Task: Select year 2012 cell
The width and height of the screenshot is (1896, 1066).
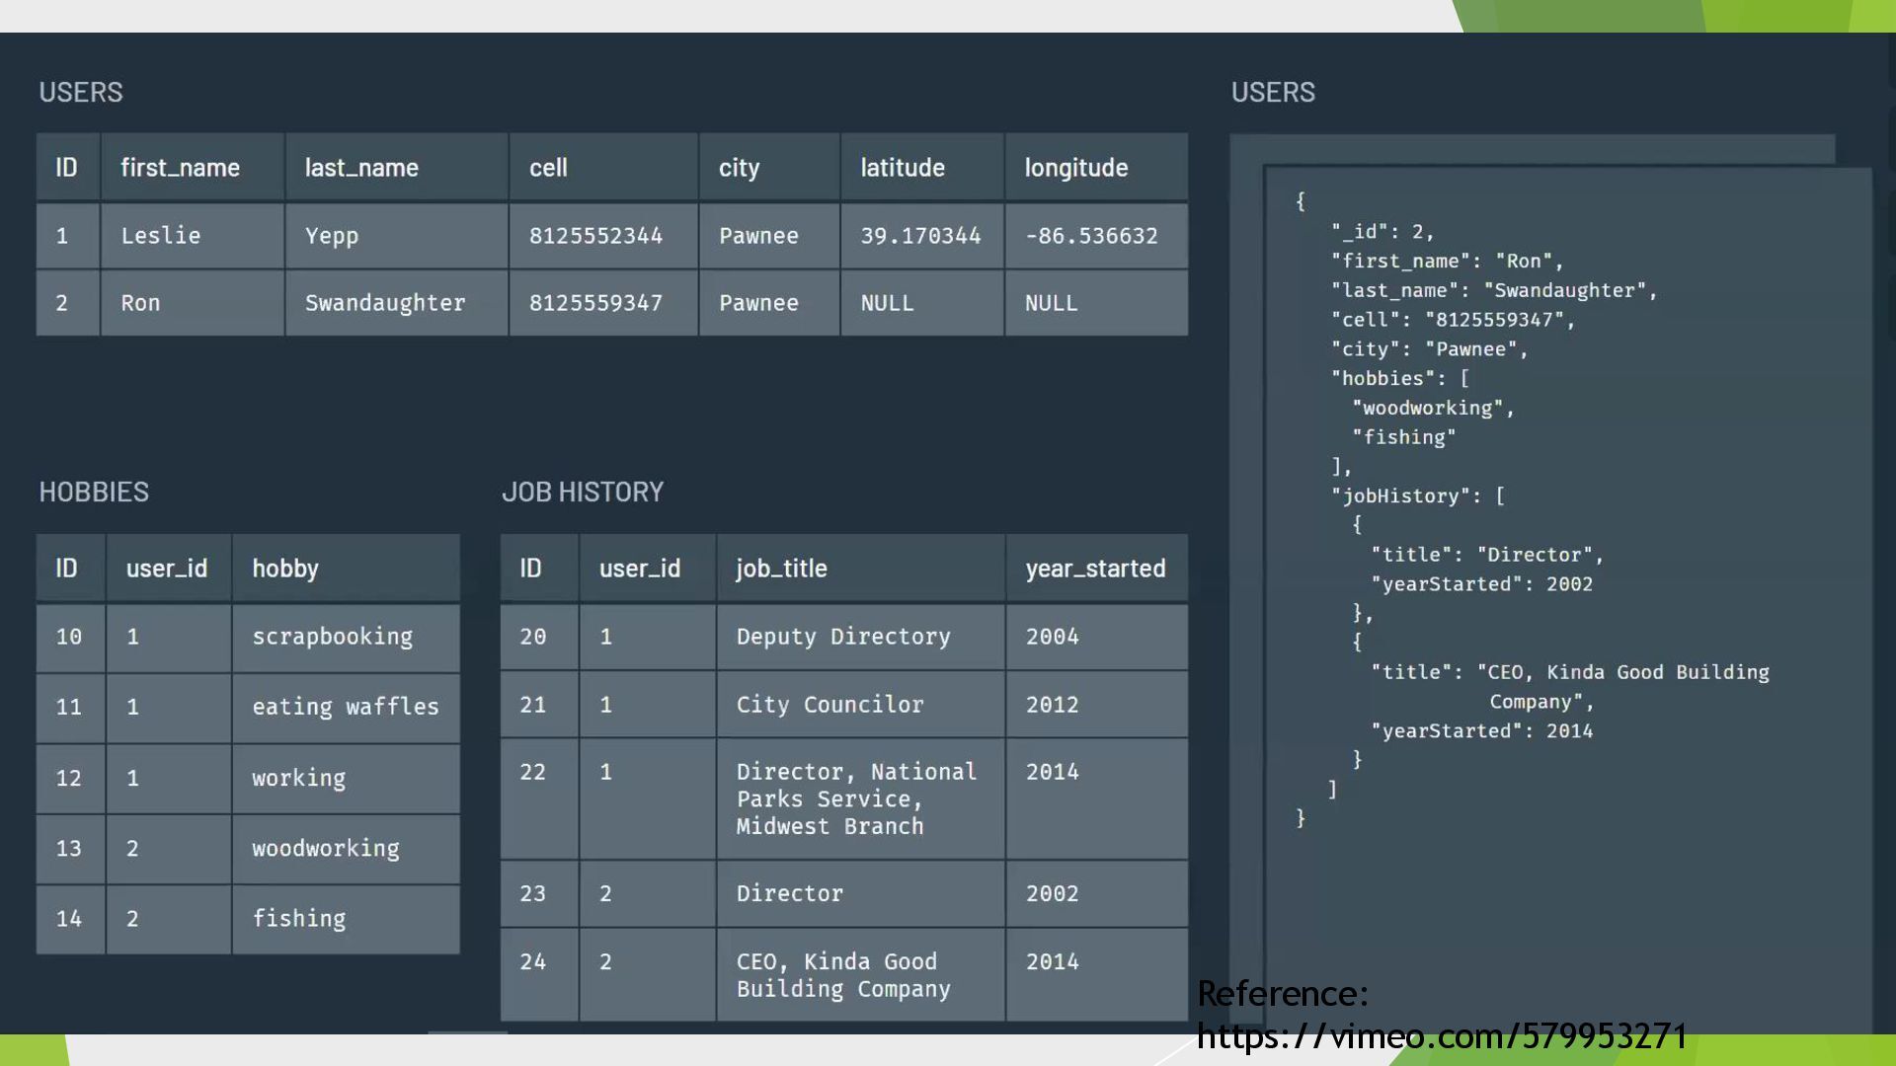Action: [x=1096, y=705]
